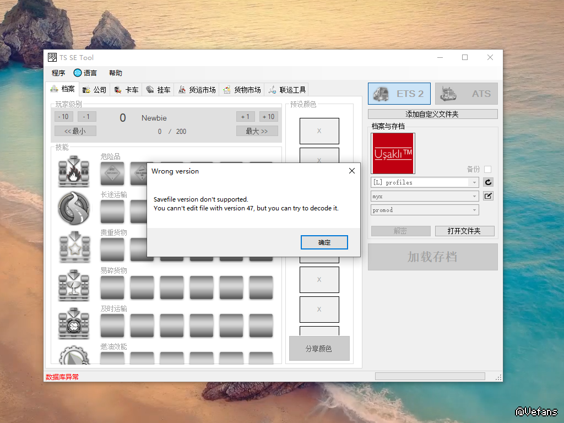Select the ATS truck game button

[466, 94]
